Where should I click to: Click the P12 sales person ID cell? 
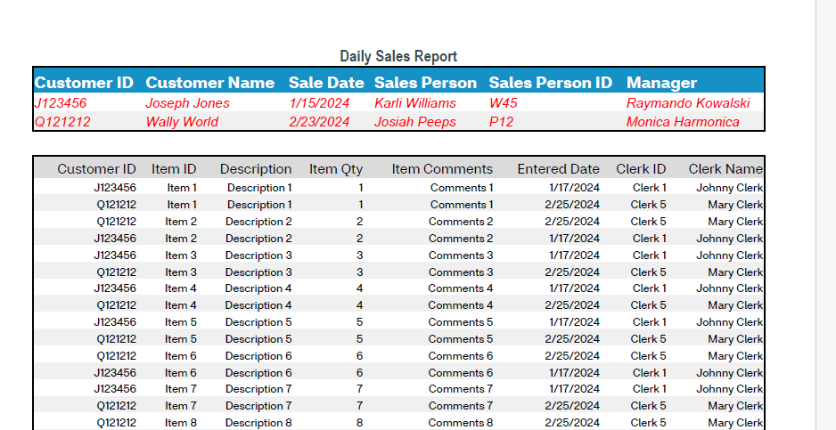coord(502,122)
